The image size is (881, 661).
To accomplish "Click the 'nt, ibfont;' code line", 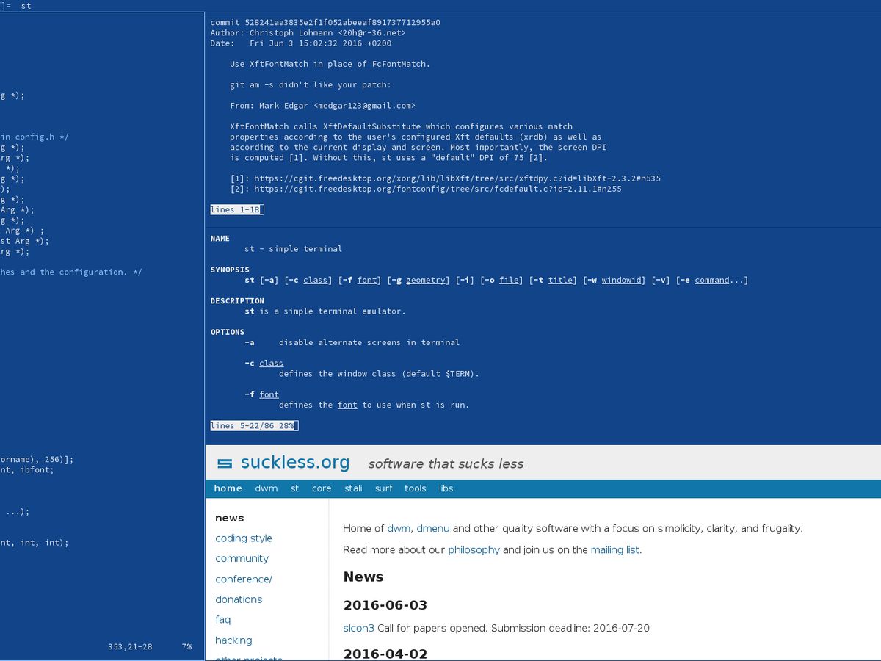I will point(27,470).
